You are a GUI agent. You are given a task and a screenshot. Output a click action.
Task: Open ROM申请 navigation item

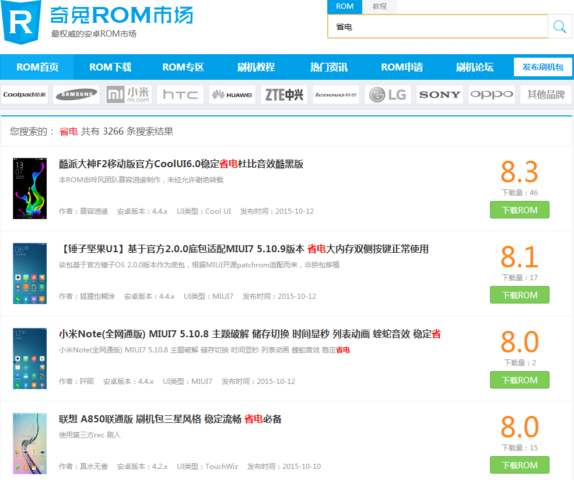(x=402, y=67)
